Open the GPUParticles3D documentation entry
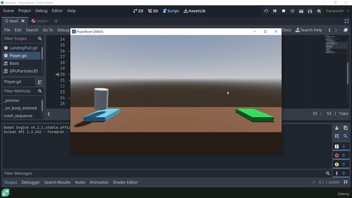 (21, 71)
